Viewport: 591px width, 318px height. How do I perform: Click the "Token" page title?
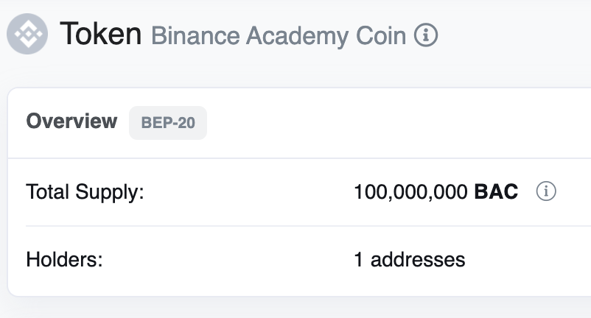pos(101,34)
